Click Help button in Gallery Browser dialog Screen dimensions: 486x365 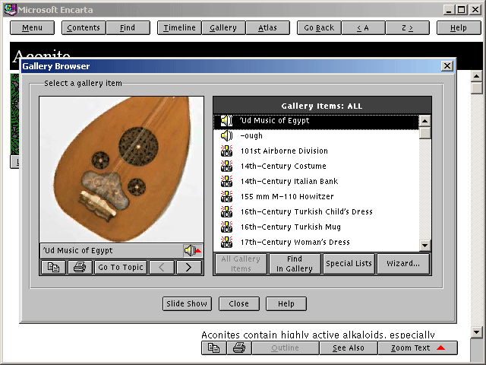tap(286, 303)
